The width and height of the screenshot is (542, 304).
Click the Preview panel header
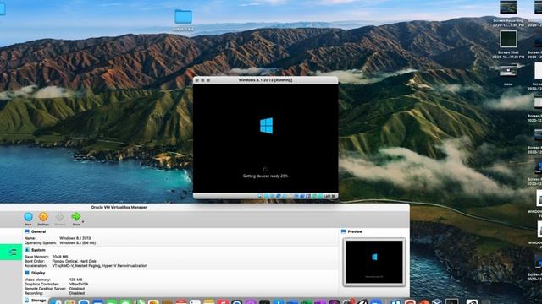355,231
